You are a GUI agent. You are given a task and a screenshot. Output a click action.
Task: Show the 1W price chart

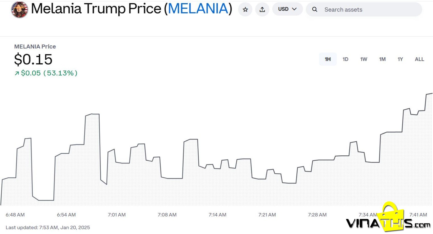(363, 59)
